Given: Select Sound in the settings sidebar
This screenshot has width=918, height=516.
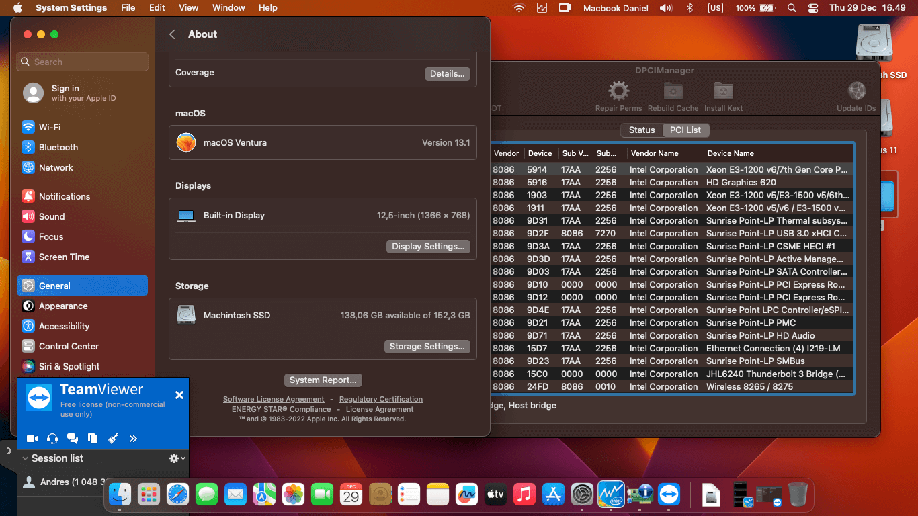Looking at the screenshot, I should (x=82, y=216).
